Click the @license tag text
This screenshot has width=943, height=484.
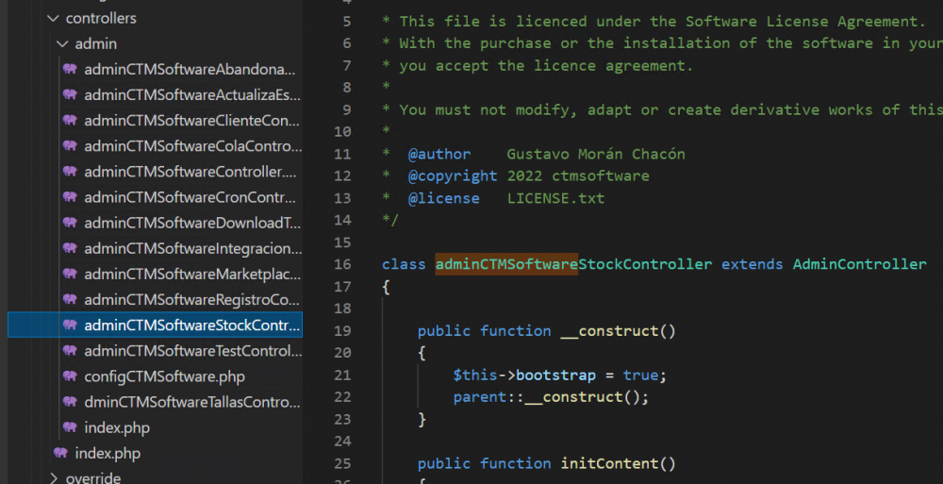click(444, 198)
